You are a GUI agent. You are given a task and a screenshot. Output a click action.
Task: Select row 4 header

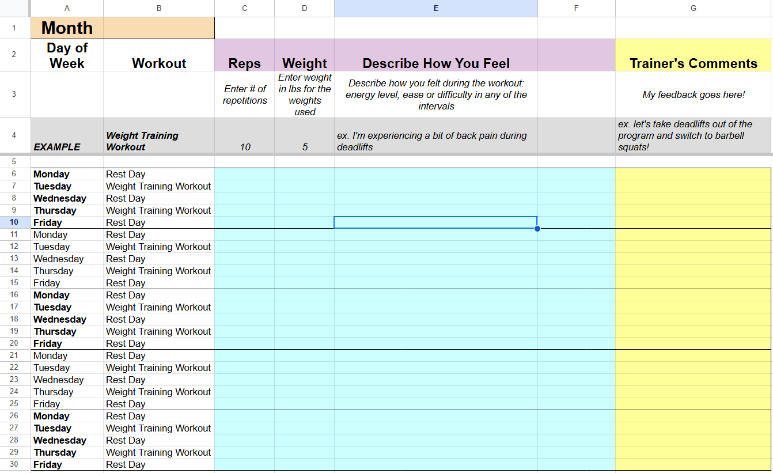click(x=15, y=135)
